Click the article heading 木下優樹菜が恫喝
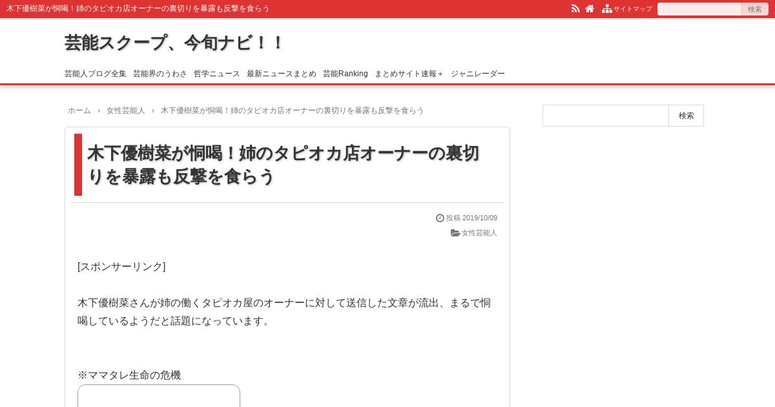Screen dimensions: 775x407 [283, 165]
